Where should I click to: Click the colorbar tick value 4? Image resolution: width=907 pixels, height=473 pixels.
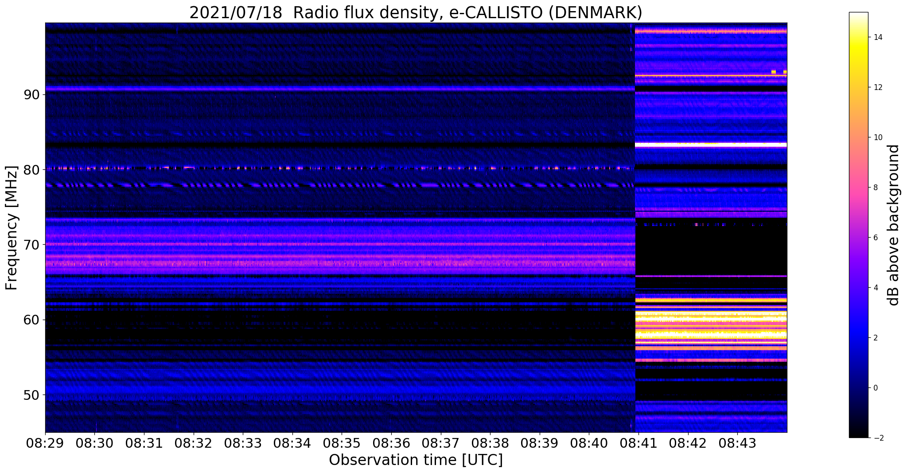pyautogui.click(x=875, y=288)
